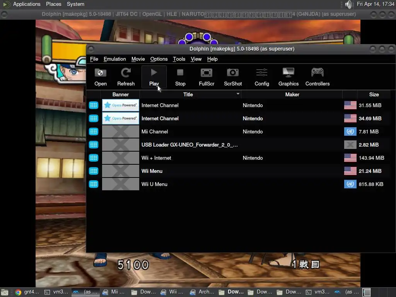The height and width of the screenshot is (297, 396).
Task: Click the 2.82 MiB size cell
Action: pos(369,145)
